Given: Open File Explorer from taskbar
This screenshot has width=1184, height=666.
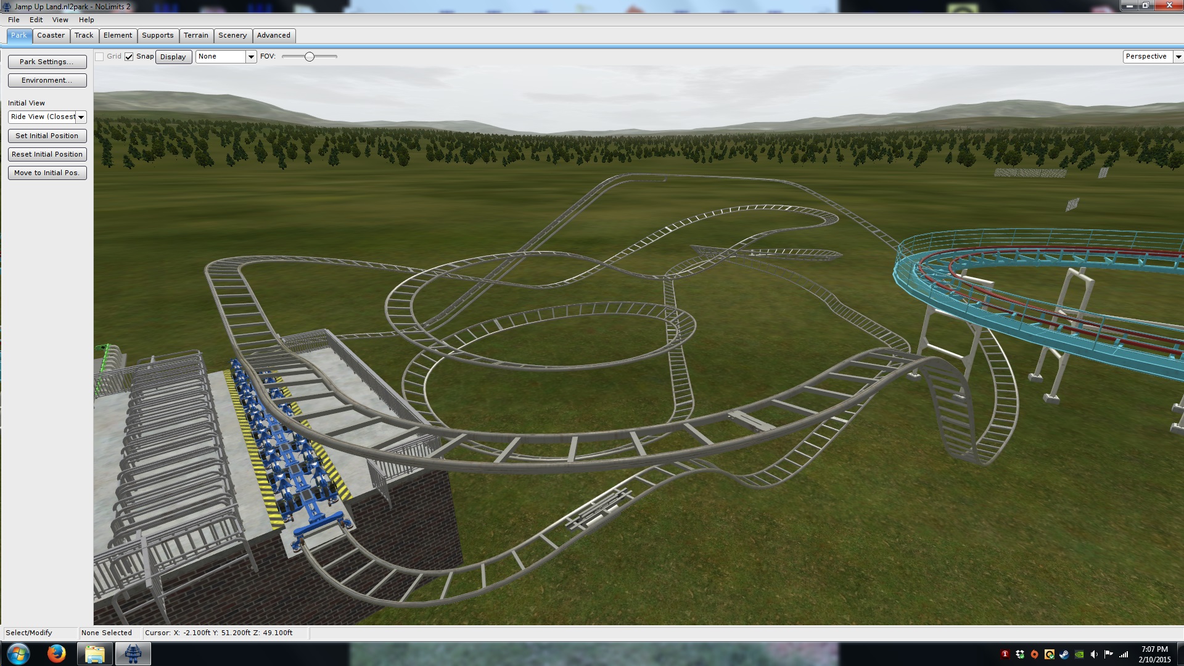Looking at the screenshot, I should (94, 654).
